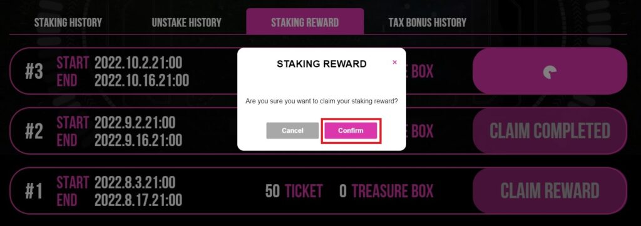Select the Staking Reward tab
641x226 pixels.
(305, 22)
